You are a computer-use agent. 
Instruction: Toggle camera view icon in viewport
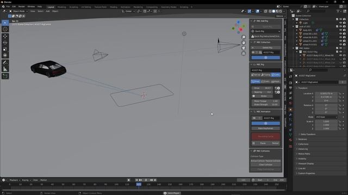(244, 48)
